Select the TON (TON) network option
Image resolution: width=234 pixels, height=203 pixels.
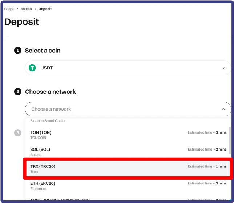(x=128, y=135)
